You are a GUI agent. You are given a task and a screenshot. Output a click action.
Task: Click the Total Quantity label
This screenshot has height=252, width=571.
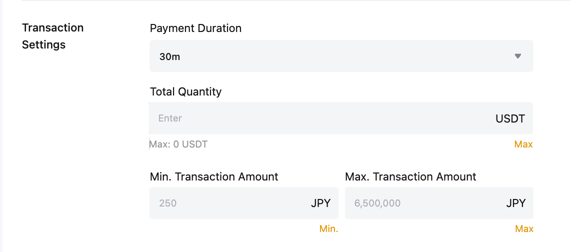[x=185, y=91]
